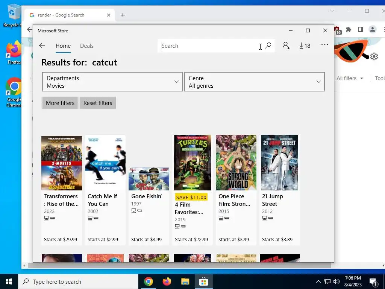Click the Chrome horizontal scrollbar
This screenshot has width=385, height=289.
(179, 265)
